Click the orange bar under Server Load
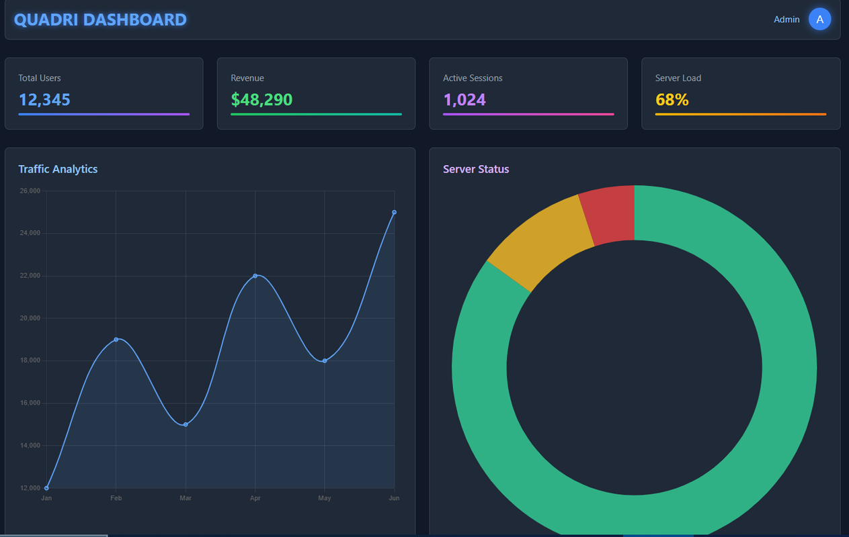The height and width of the screenshot is (537, 849). pyautogui.click(x=741, y=114)
